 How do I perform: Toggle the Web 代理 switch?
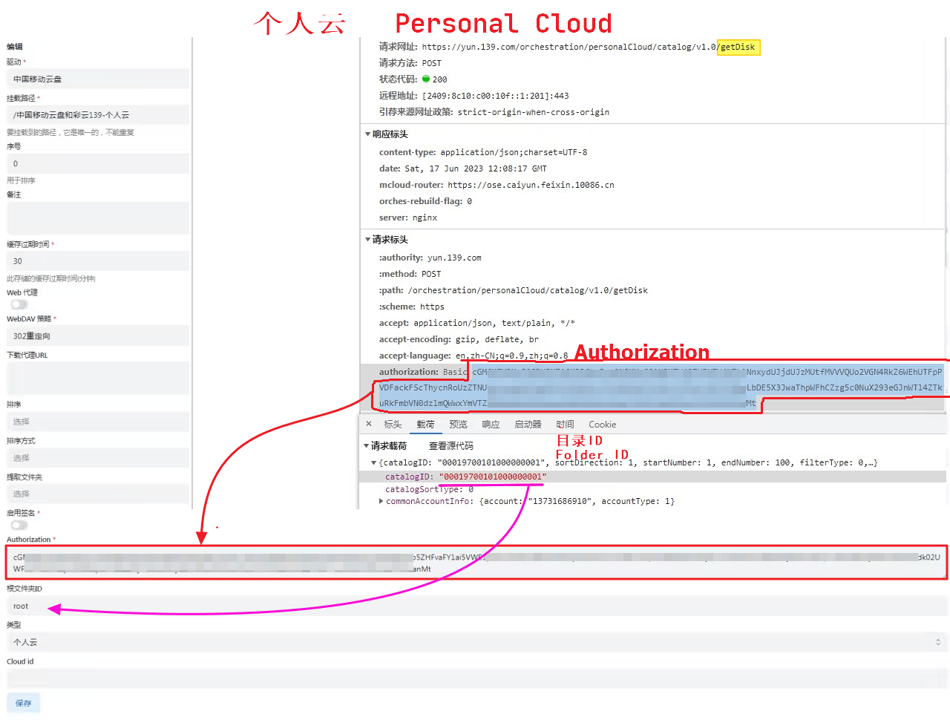point(19,304)
